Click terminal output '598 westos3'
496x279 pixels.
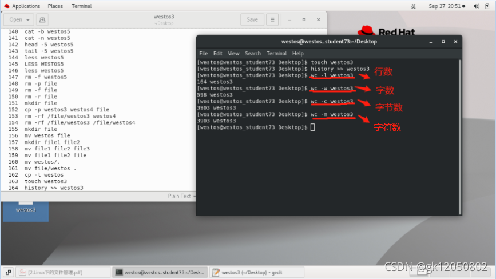click(215, 95)
